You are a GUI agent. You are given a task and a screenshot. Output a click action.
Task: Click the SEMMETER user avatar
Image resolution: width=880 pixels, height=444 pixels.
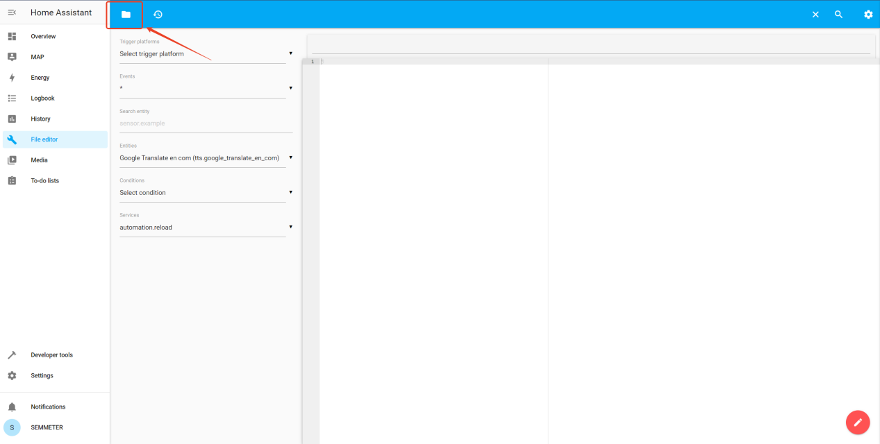click(12, 427)
